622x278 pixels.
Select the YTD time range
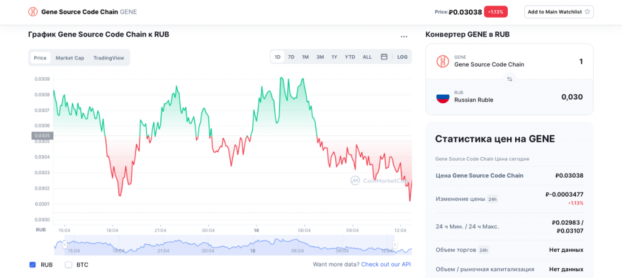tap(350, 57)
